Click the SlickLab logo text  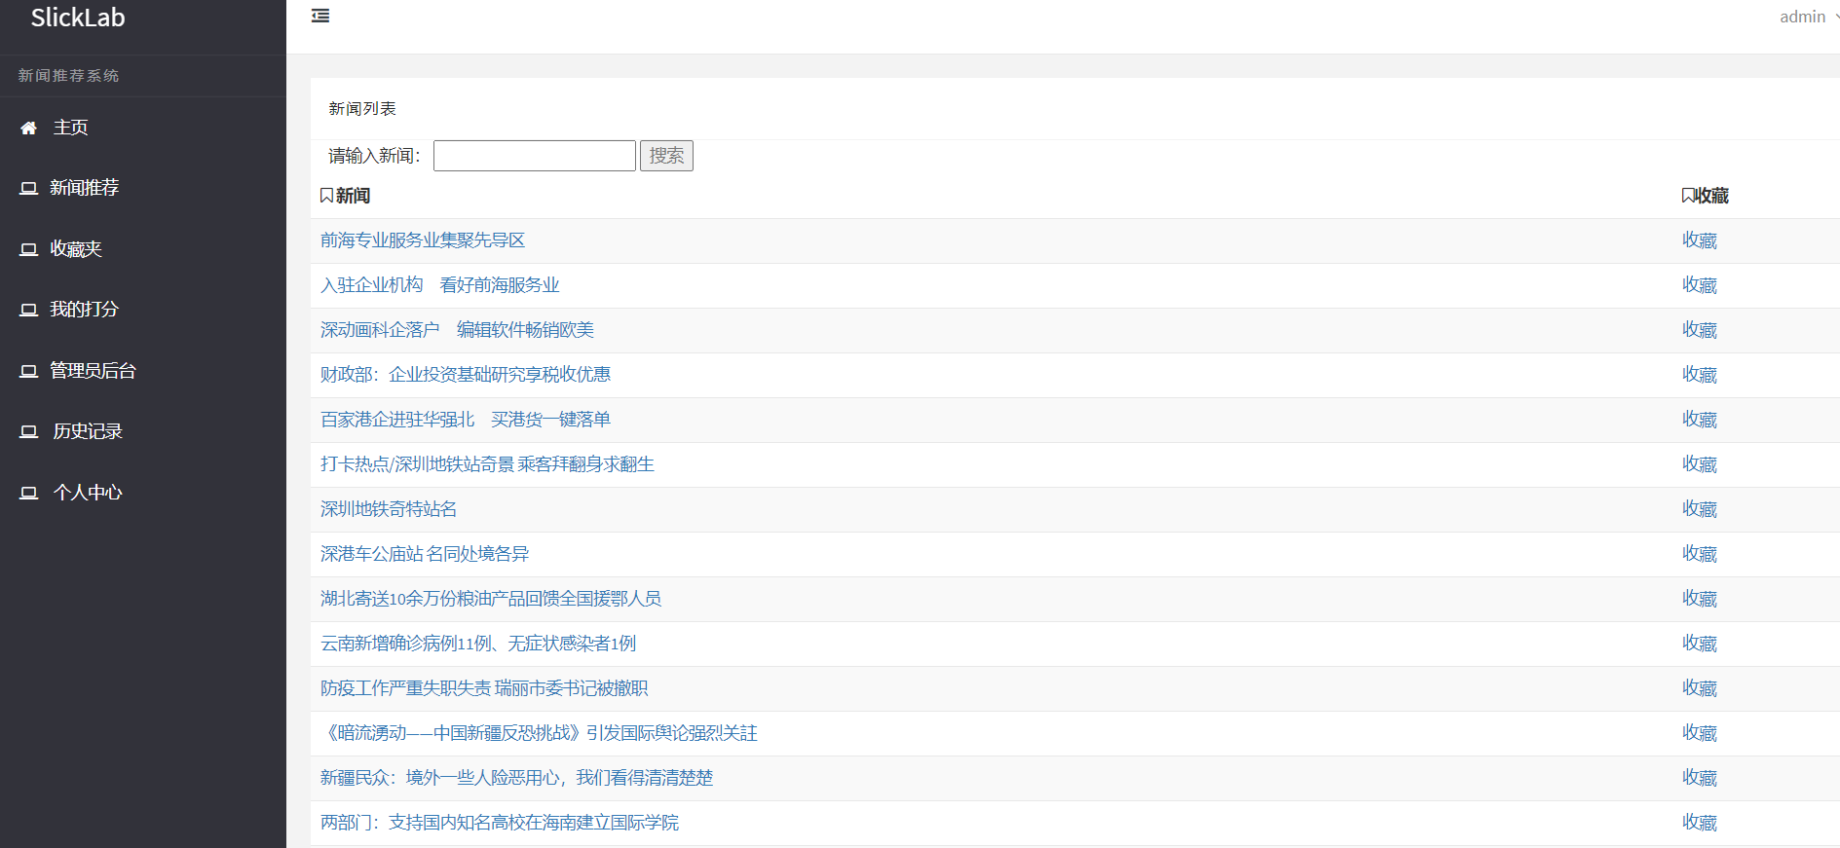coord(78,18)
